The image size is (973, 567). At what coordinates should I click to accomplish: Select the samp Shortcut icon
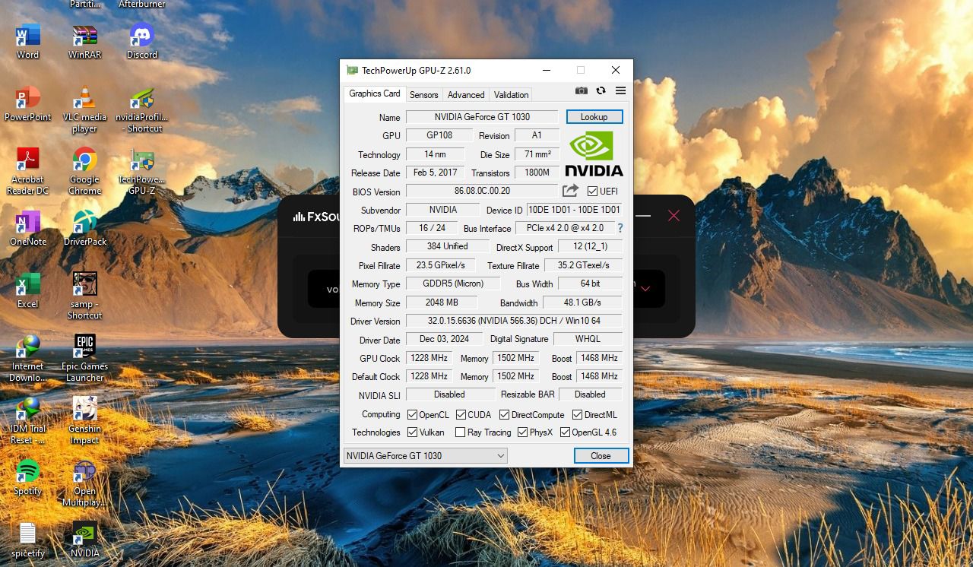85,296
